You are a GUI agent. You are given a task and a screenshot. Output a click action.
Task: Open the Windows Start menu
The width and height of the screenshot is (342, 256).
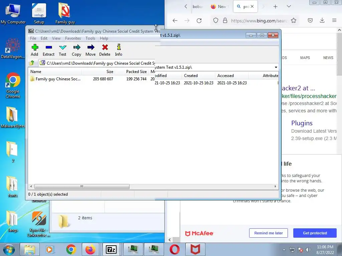coord(9,249)
